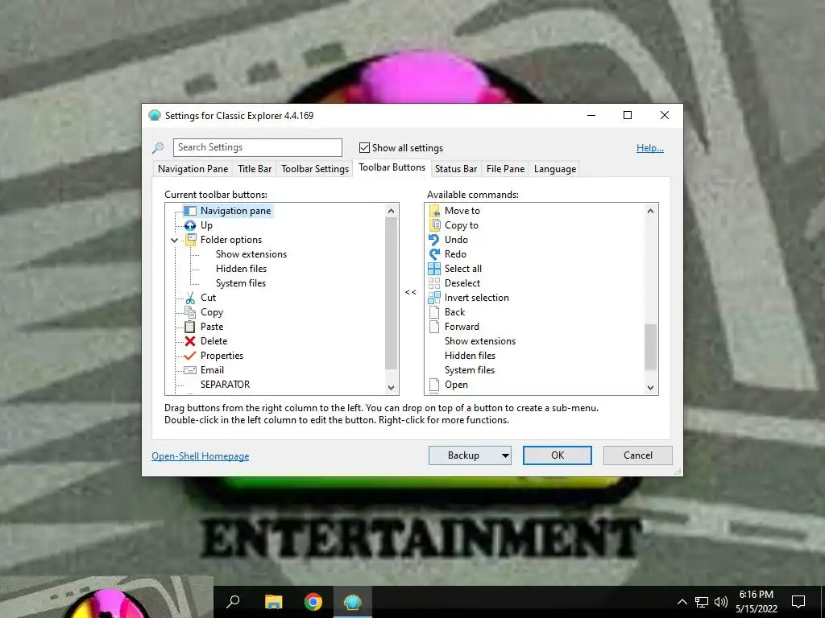
Task: Click the Invert selection icon
Action: [434, 298]
